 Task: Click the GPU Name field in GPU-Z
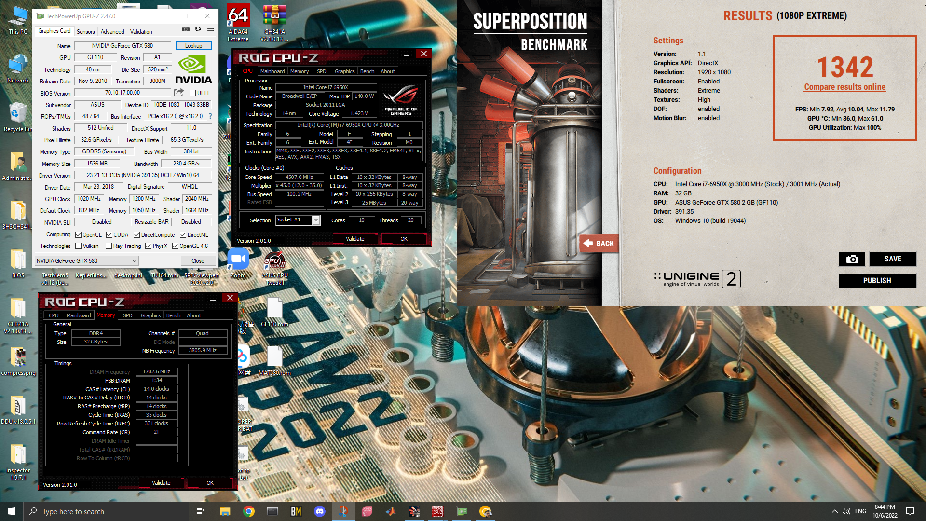[123, 46]
